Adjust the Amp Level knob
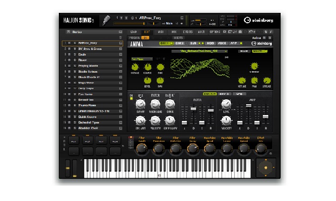The height and width of the screenshot is (201, 336). coord(226,104)
